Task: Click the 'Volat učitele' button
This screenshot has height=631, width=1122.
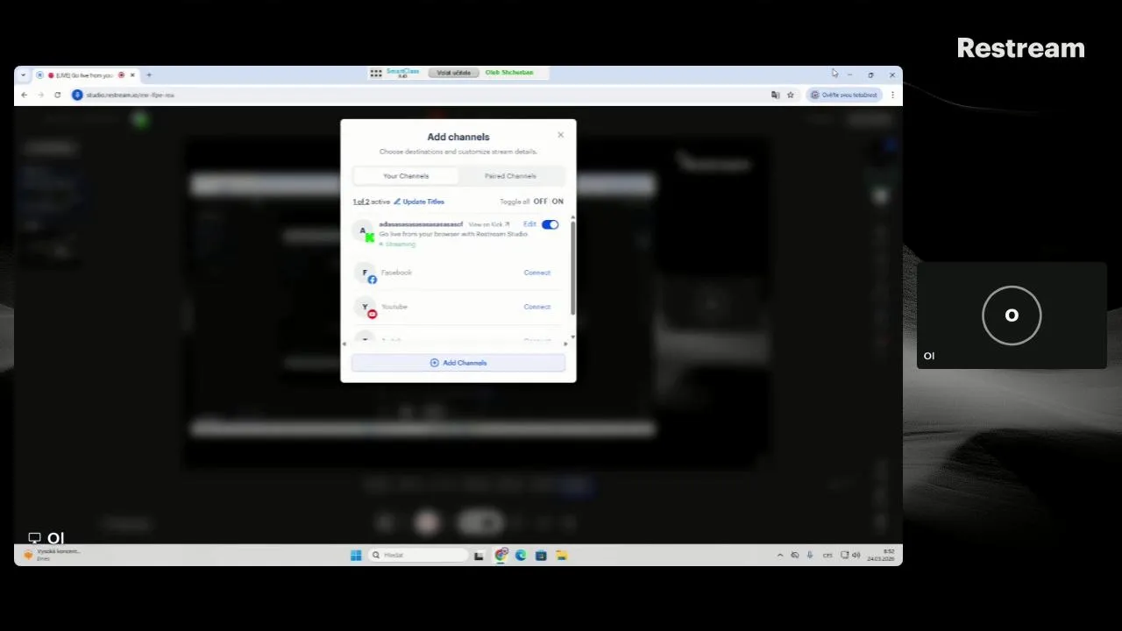Action: 453,73
